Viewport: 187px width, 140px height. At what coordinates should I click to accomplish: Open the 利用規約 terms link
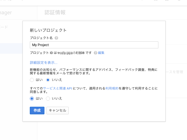(112, 88)
